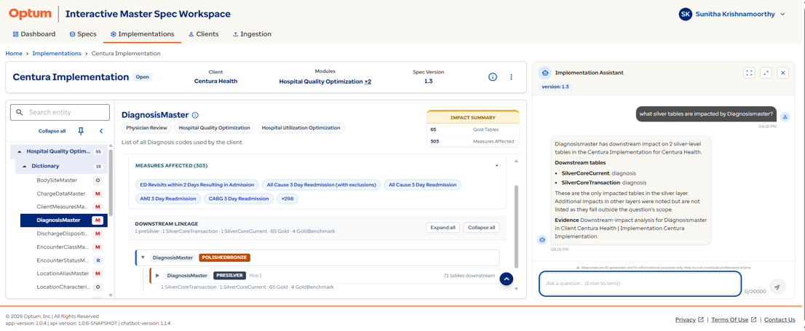
Task: Click the 303 Measures Affected impact row
Action: (x=473, y=141)
